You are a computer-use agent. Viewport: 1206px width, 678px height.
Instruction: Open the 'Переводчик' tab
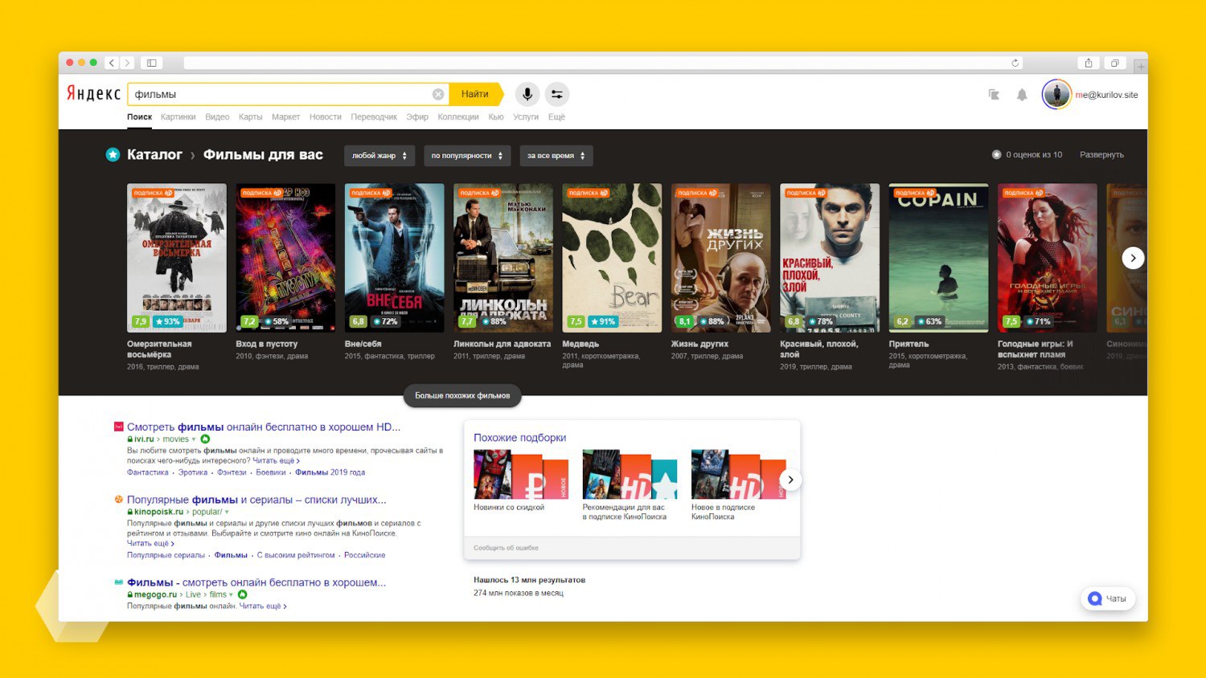[374, 117]
